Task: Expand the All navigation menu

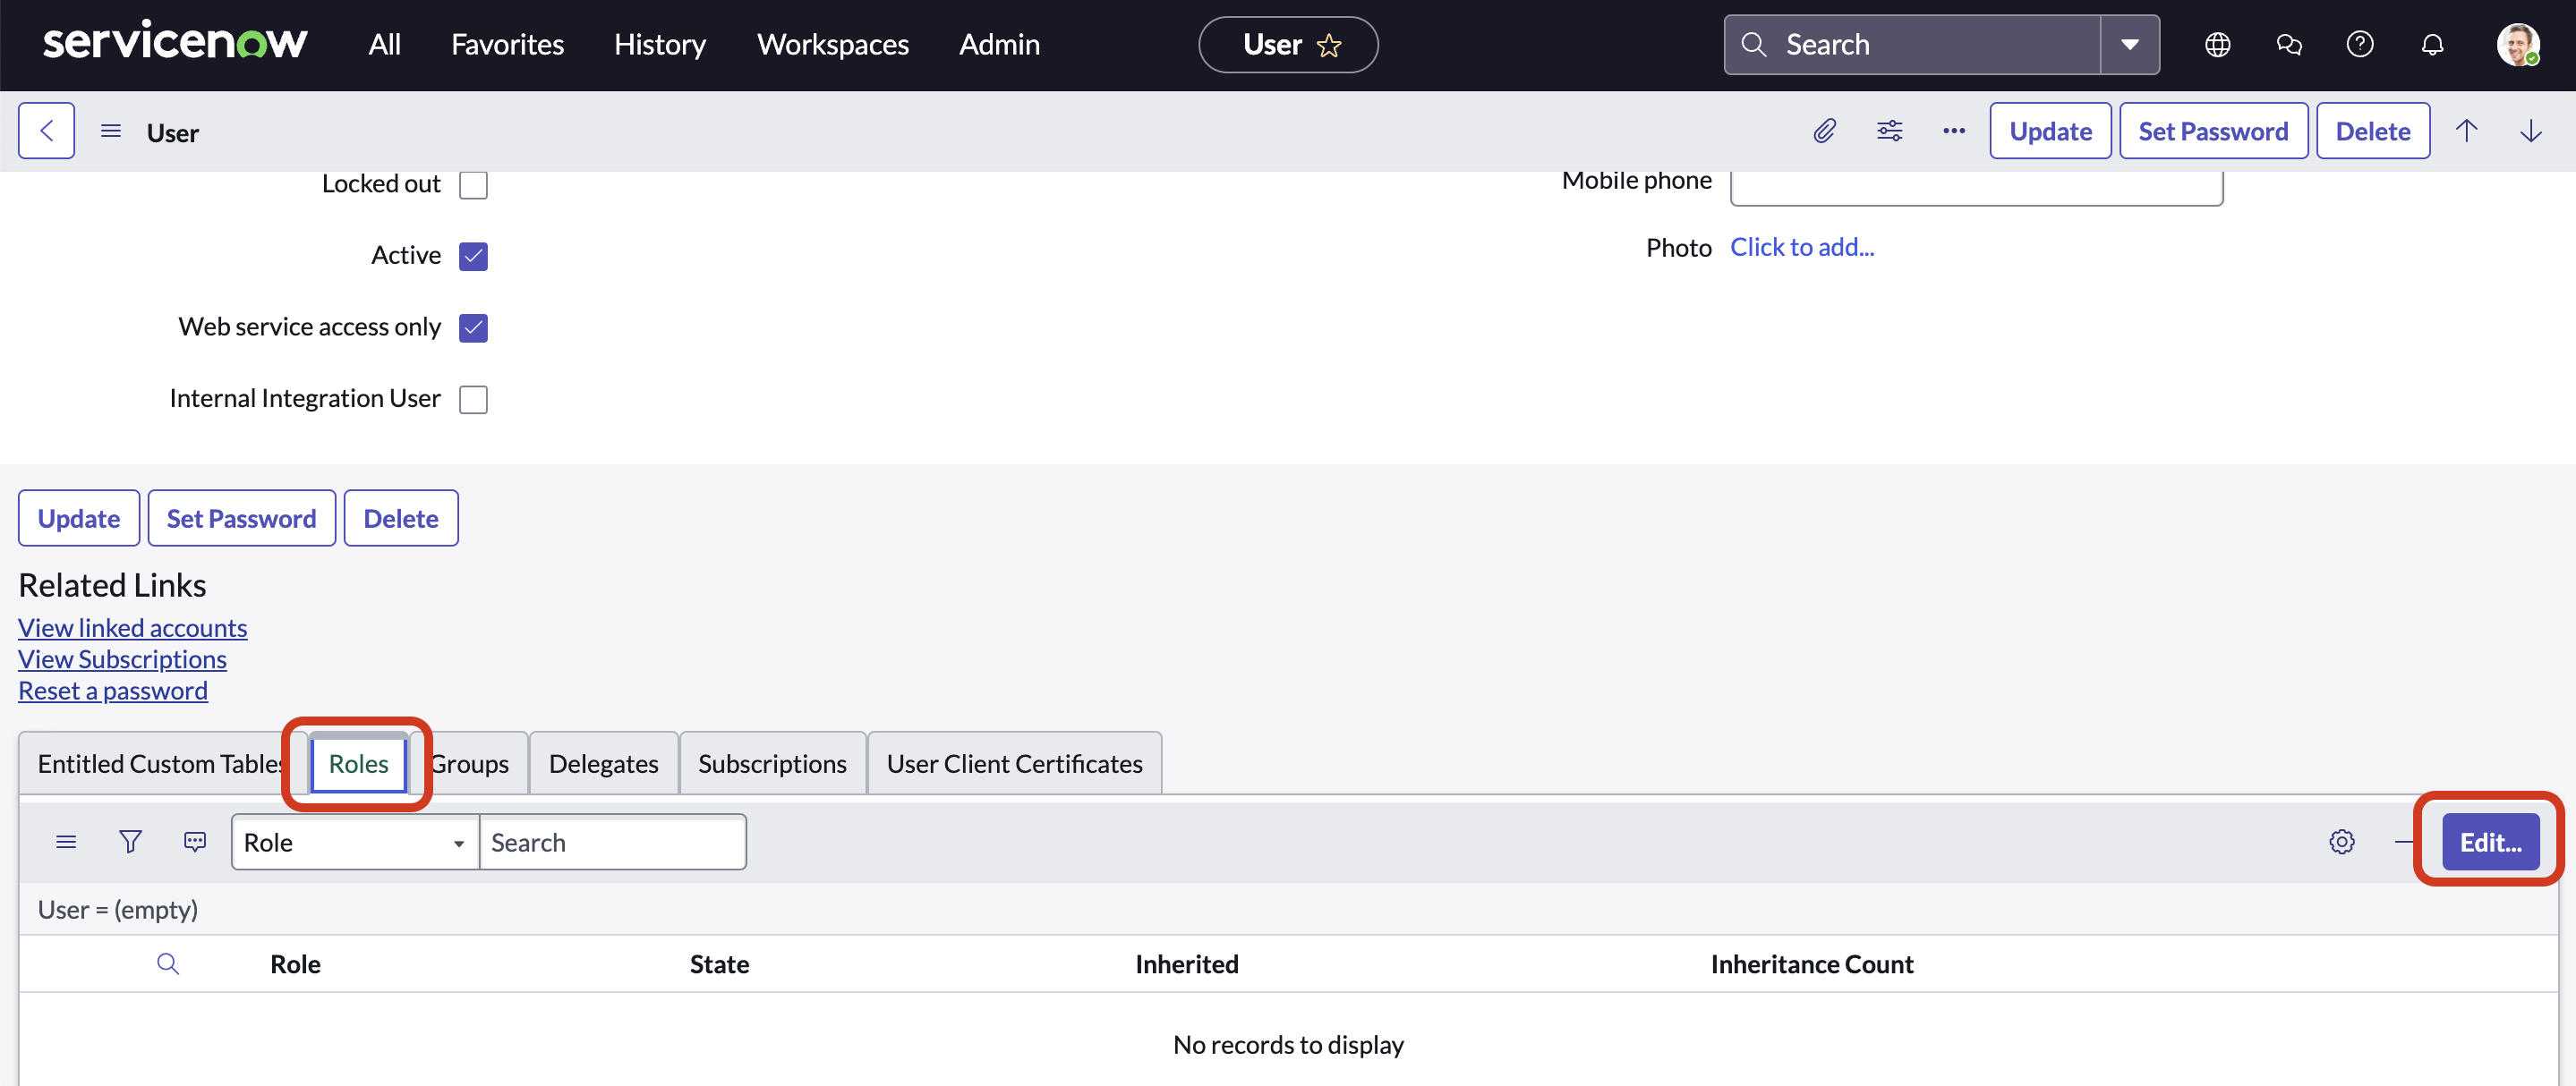Action: pyautogui.click(x=383, y=45)
